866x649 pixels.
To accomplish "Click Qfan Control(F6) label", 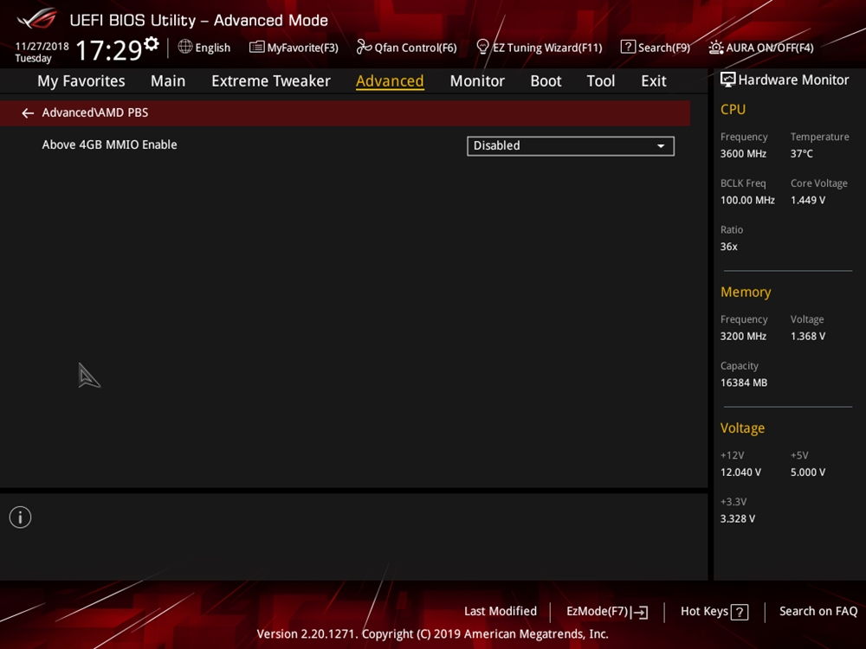I will point(416,48).
